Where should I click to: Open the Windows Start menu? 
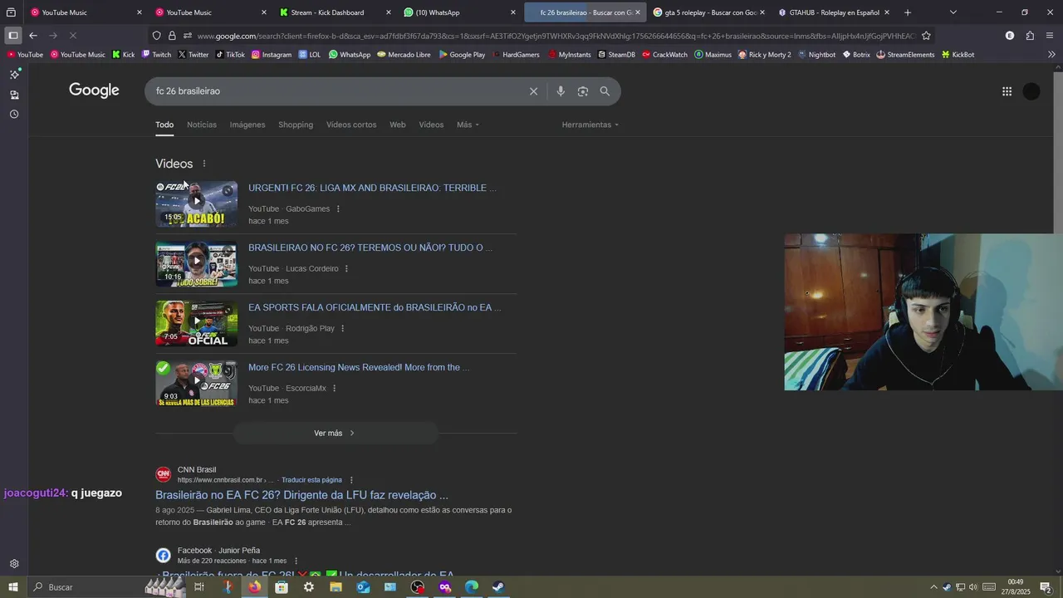12,587
